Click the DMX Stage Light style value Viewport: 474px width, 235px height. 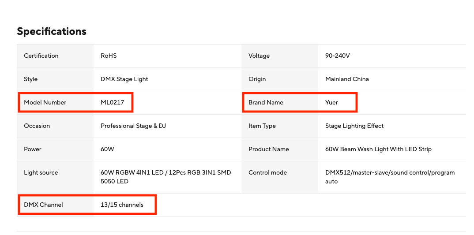tap(124, 79)
